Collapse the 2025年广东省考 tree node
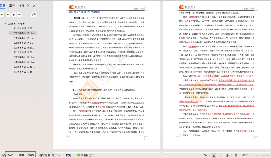Screen dimensions: 271x158 click(6, 24)
